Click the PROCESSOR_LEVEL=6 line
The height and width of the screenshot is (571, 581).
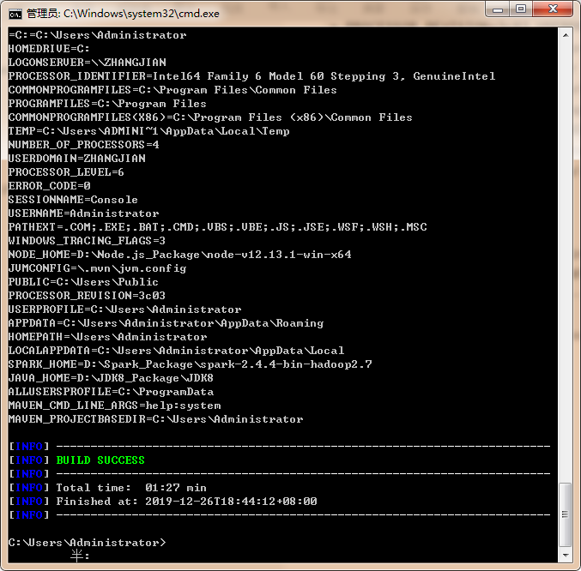click(66, 171)
